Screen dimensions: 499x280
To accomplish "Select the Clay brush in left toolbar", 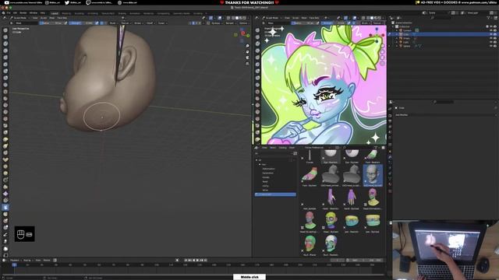I will click(x=5, y=44).
